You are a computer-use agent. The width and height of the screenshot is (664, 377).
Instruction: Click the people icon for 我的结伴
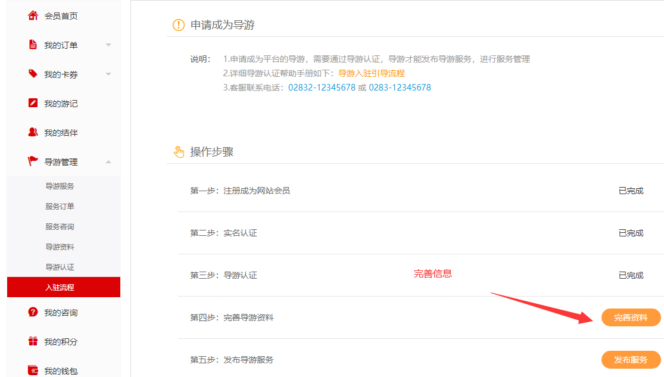coord(33,132)
